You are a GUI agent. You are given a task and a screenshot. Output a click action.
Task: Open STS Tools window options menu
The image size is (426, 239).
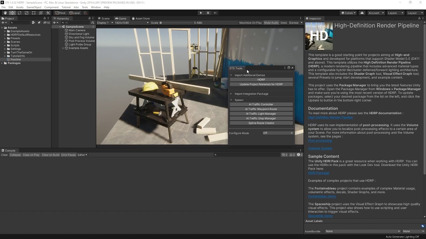point(285,68)
